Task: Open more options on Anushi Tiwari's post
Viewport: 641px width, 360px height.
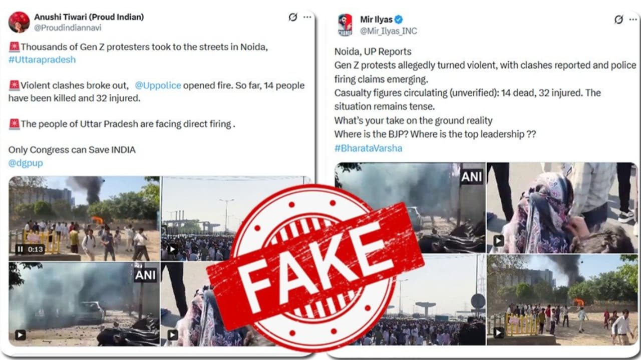Action: 307,17
